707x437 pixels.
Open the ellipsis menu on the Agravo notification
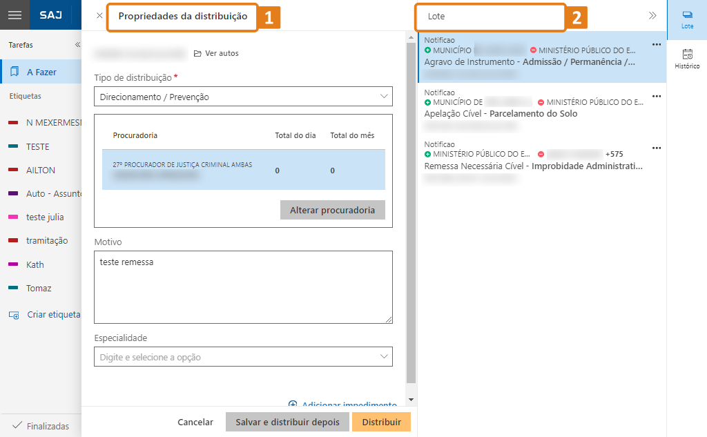(657, 43)
